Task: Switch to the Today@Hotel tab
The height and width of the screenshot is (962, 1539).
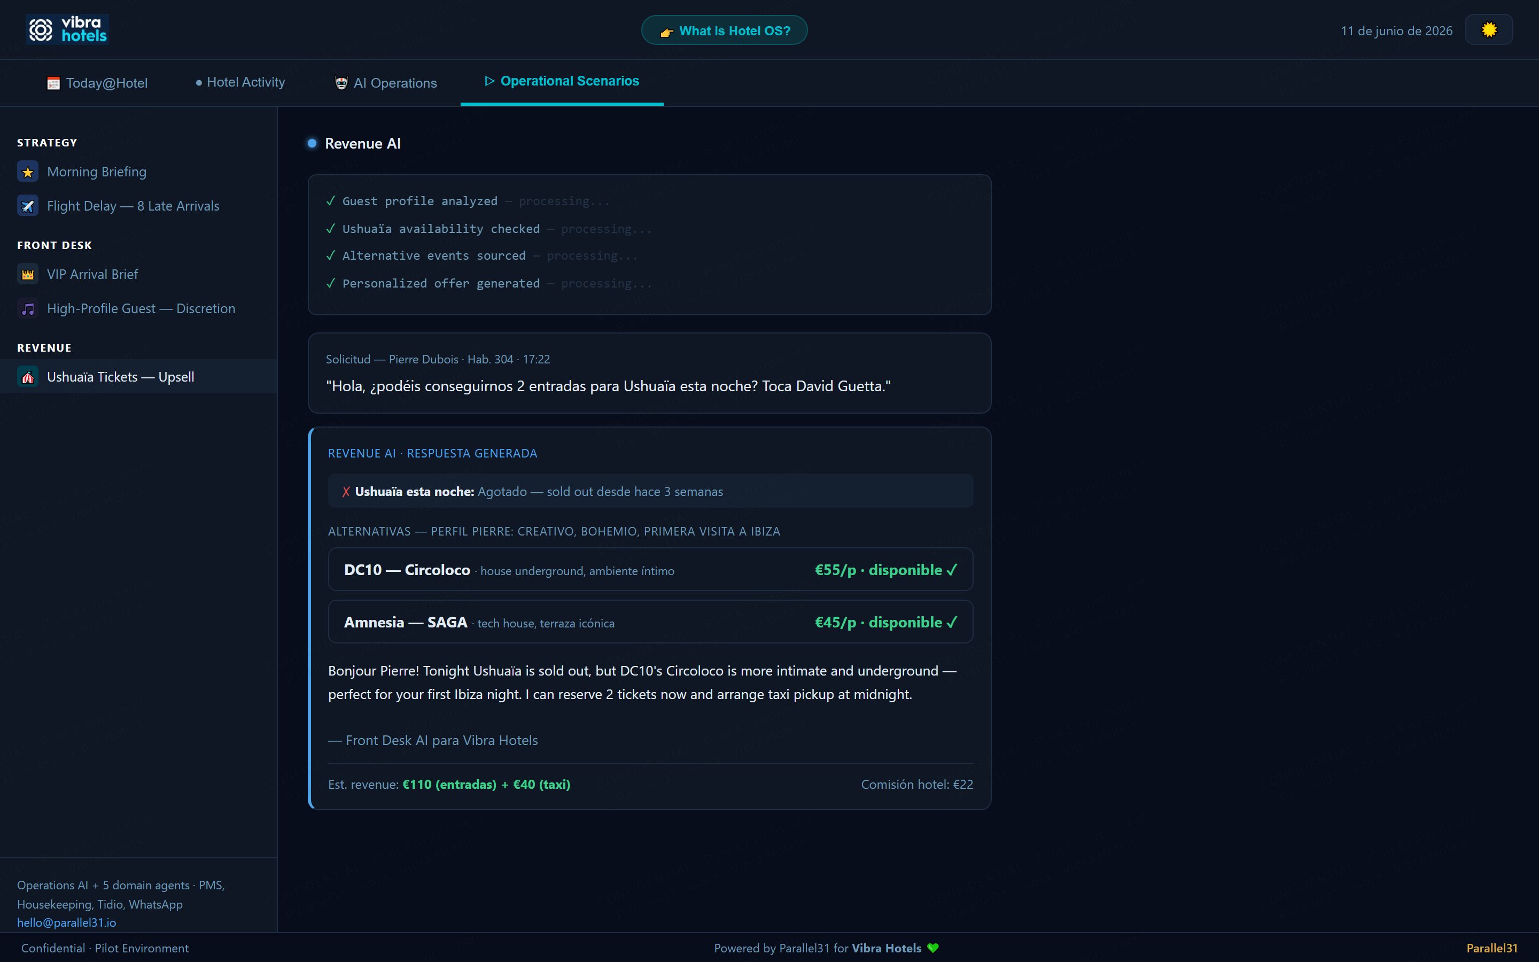Action: pos(97,83)
